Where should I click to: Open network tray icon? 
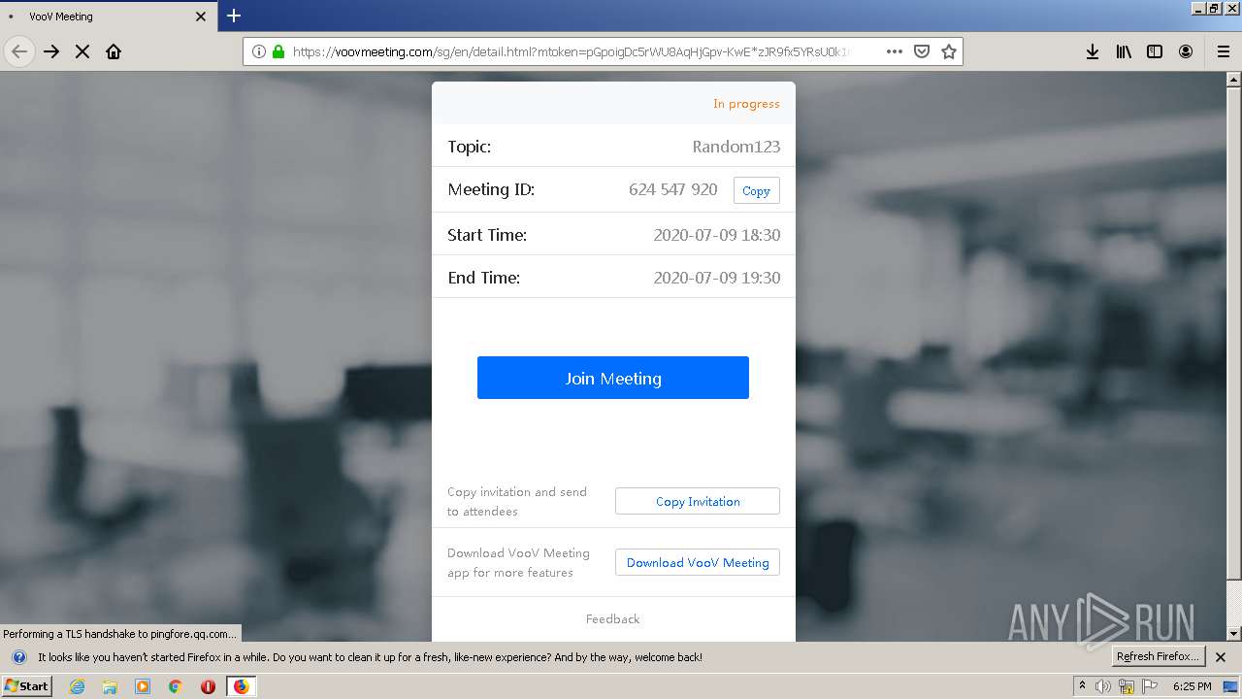point(1127,686)
